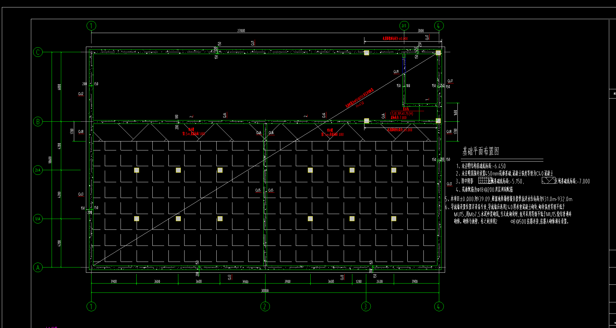Select note 4 about Φ18@200 reinforcement

pyautogui.click(x=484, y=189)
